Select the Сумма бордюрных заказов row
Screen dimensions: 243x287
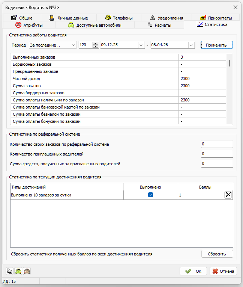click(x=118, y=93)
